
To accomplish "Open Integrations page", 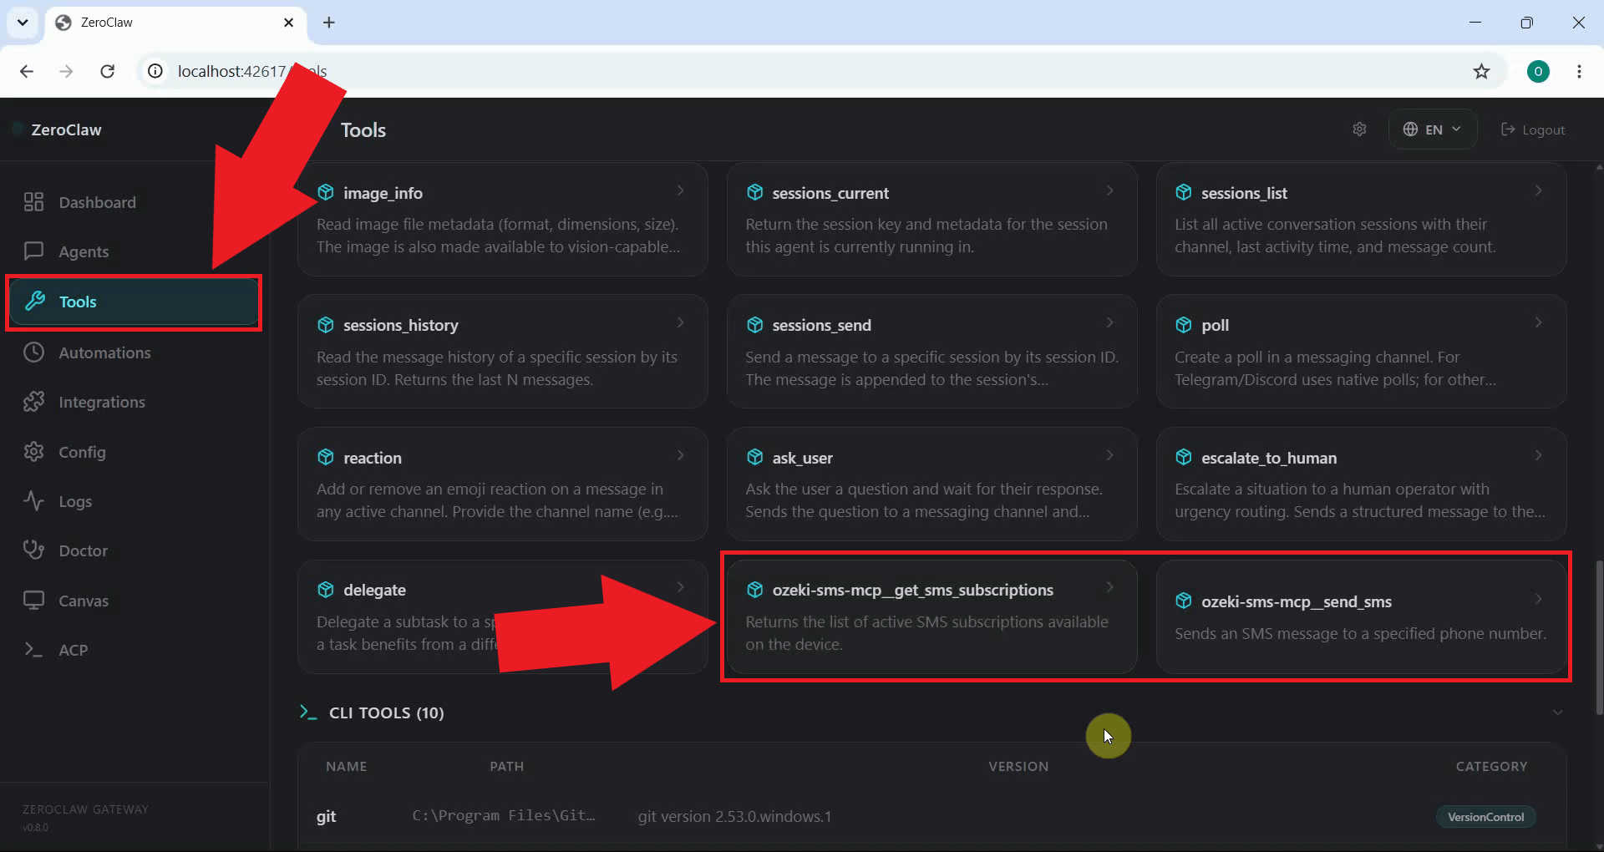I will (134, 402).
